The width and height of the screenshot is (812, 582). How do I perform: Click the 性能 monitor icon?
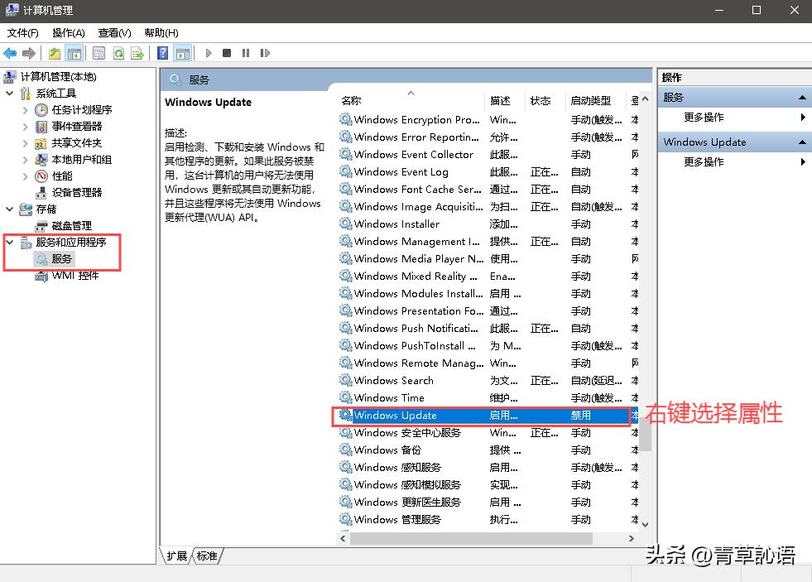41,176
